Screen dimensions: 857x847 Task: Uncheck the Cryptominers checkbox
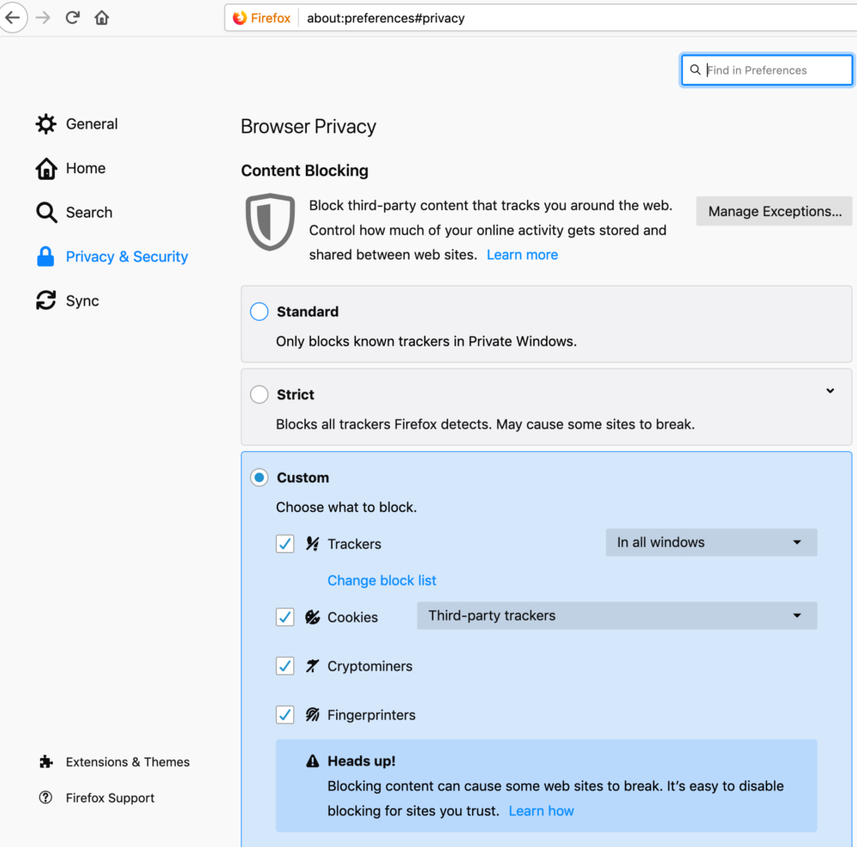coord(285,666)
